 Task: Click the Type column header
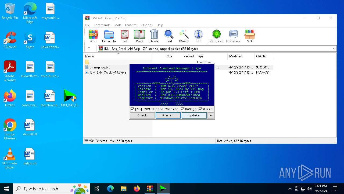pos(211,56)
